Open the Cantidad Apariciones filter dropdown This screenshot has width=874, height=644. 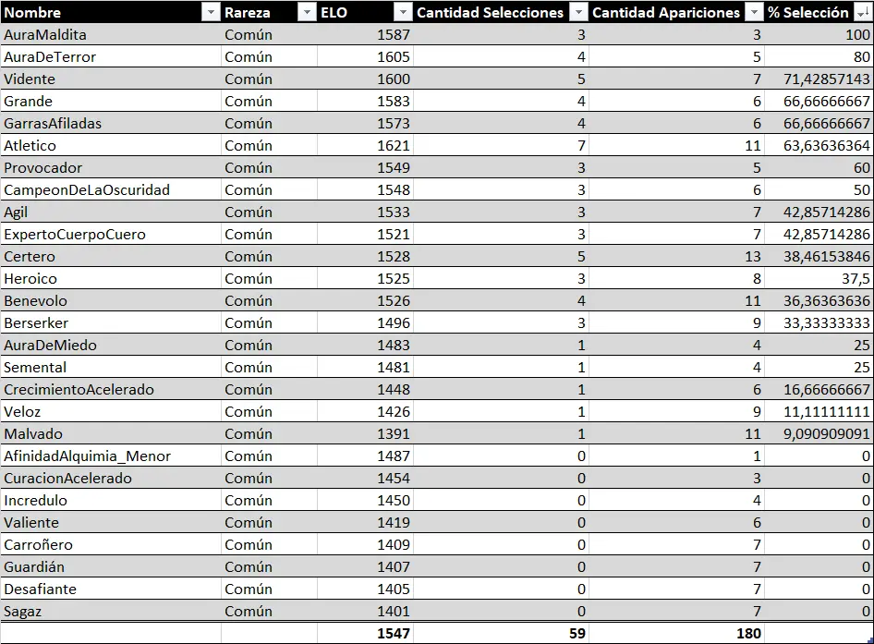754,12
